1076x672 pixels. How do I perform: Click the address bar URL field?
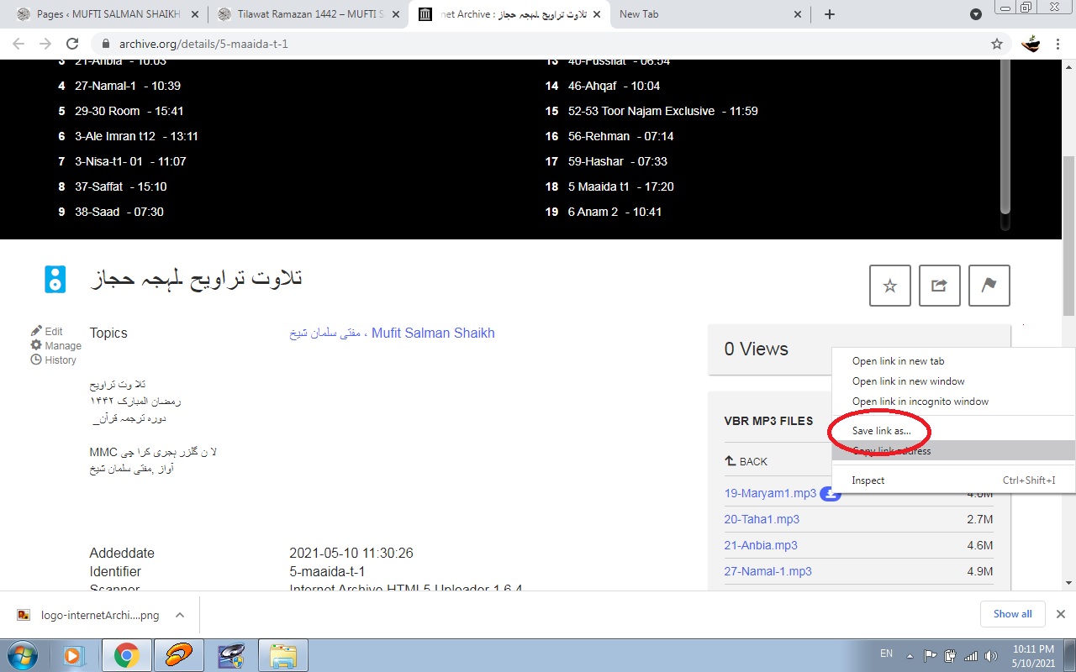[504, 44]
